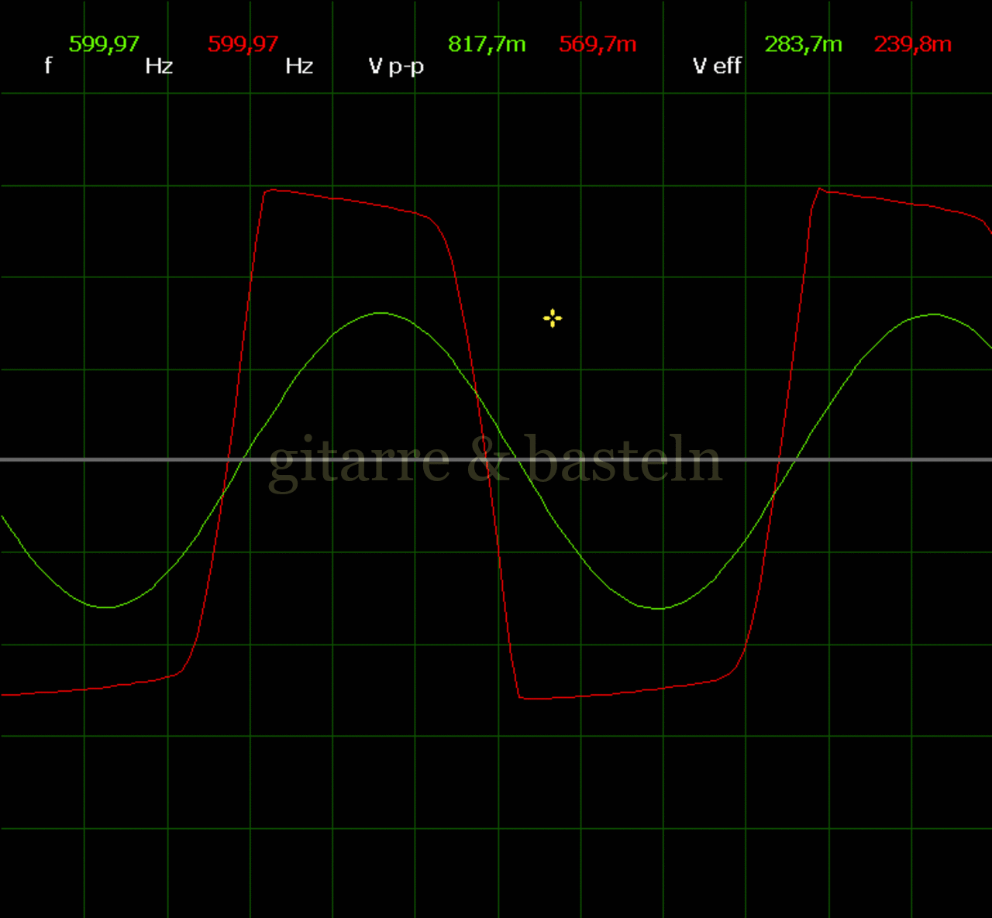
Task: Click the Hz unit beside red frequency
Action: (x=299, y=67)
